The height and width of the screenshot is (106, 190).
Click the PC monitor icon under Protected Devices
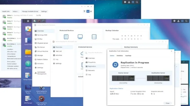[80, 37]
